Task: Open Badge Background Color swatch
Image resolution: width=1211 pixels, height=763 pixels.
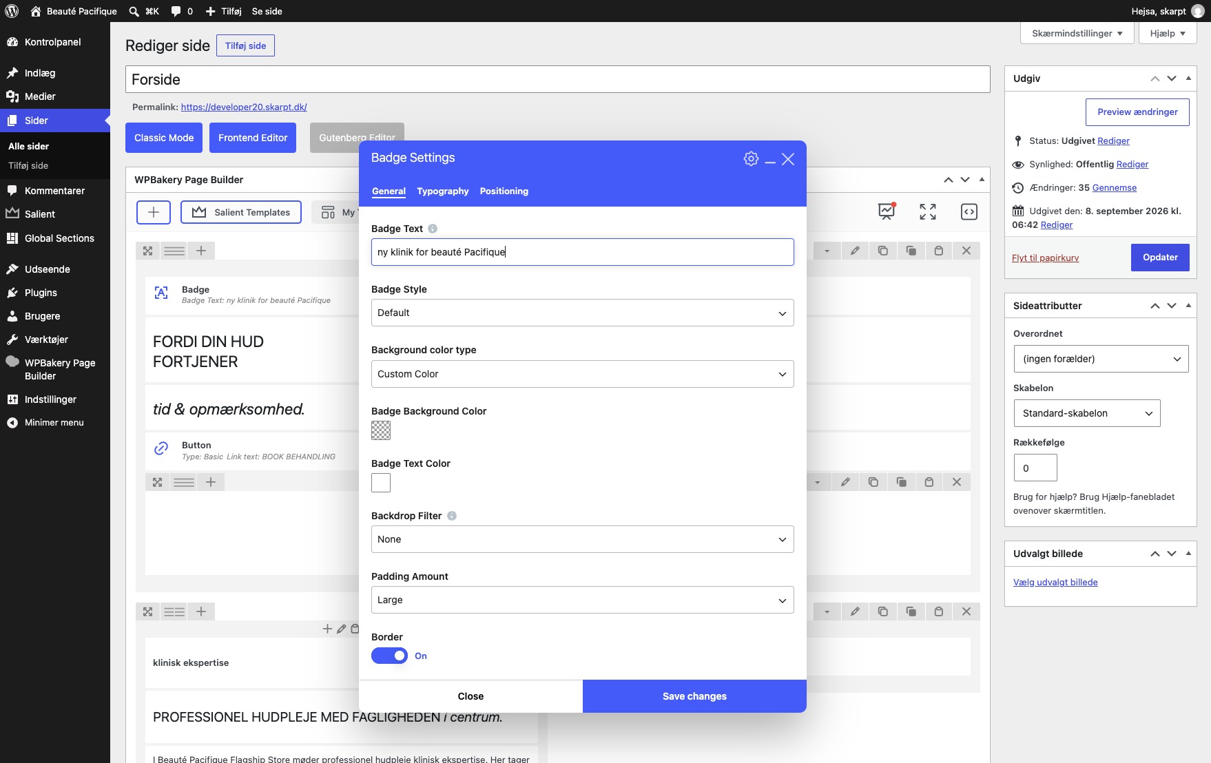Action: click(381, 430)
